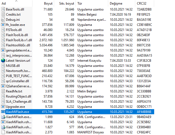Click the Debug.ini settings file icon
175x135 pixels.
(3, 20)
